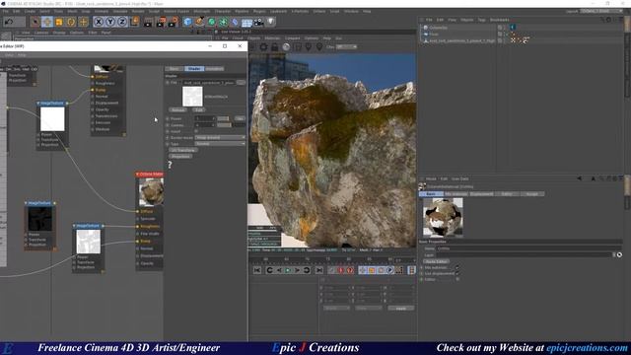631x355 pixels.
Task: Choose the Scale tool in the top toolbar
Action: click(59, 22)
